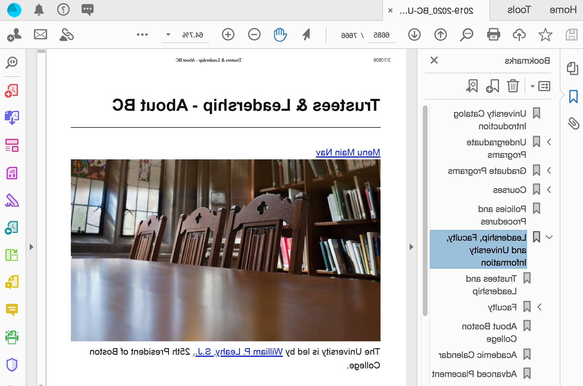Viewport: 583px width, 386px height.
Task: Expand the Undergraduate Programs bookmark
Action: 549,142
